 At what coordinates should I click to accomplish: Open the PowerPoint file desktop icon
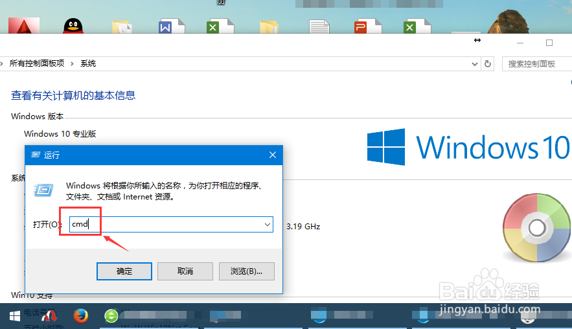pos(368,27)
